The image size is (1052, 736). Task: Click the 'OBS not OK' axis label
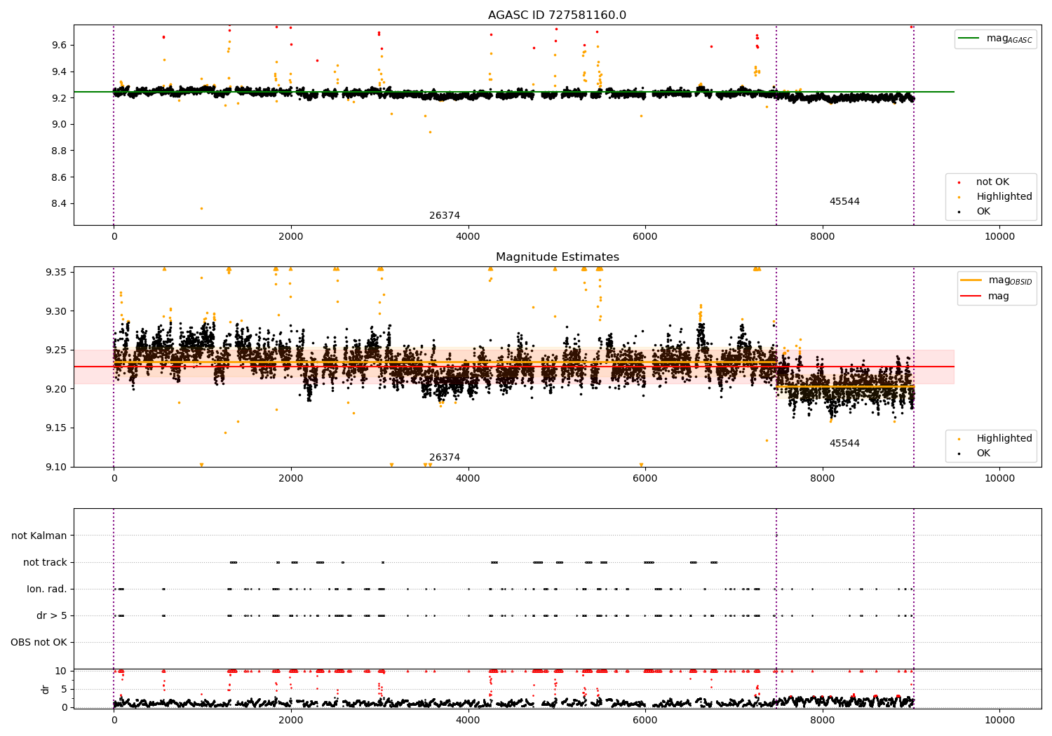39,643
